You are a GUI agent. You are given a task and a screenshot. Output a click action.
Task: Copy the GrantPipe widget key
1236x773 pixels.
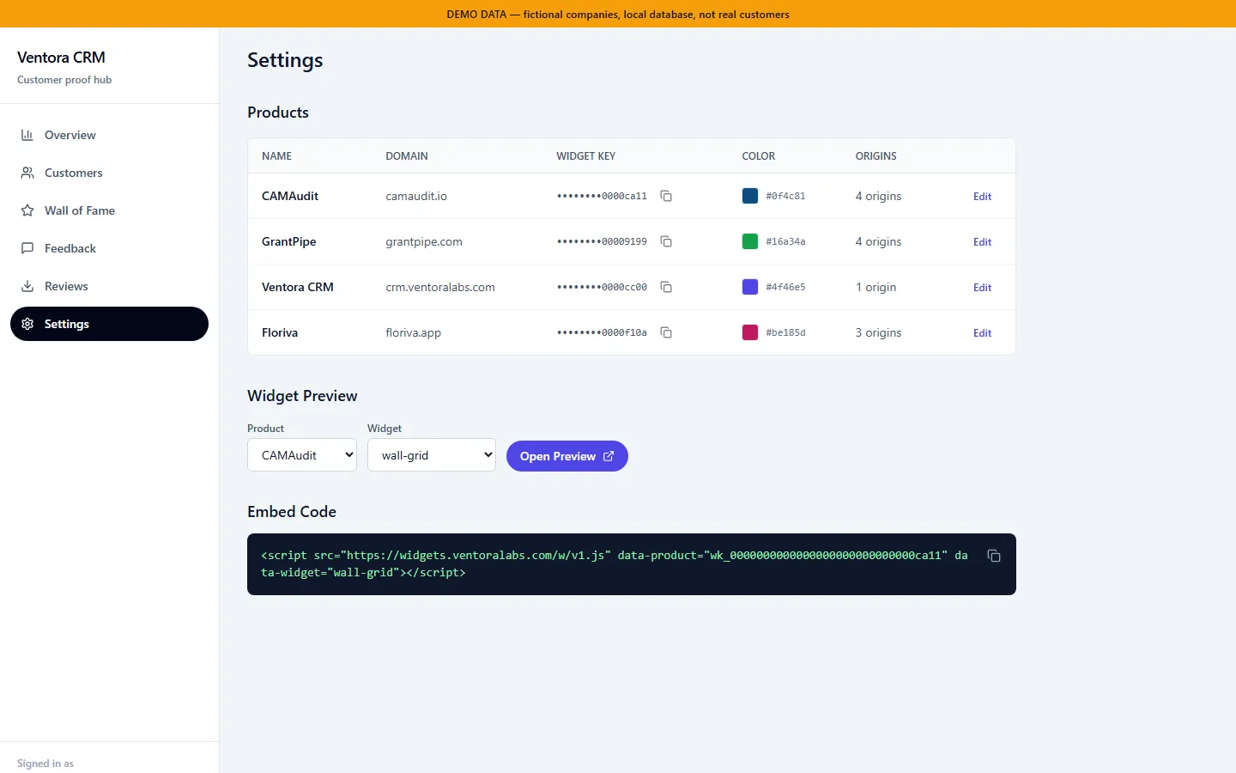pos(666,241)
